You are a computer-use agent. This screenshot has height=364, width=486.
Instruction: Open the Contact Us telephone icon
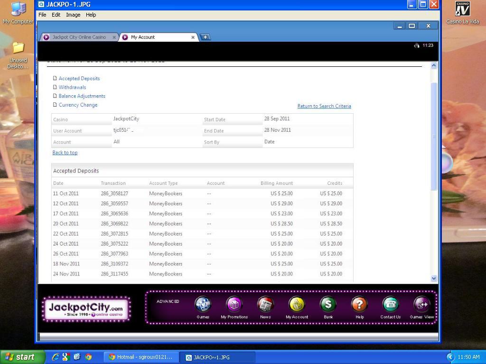390,304
